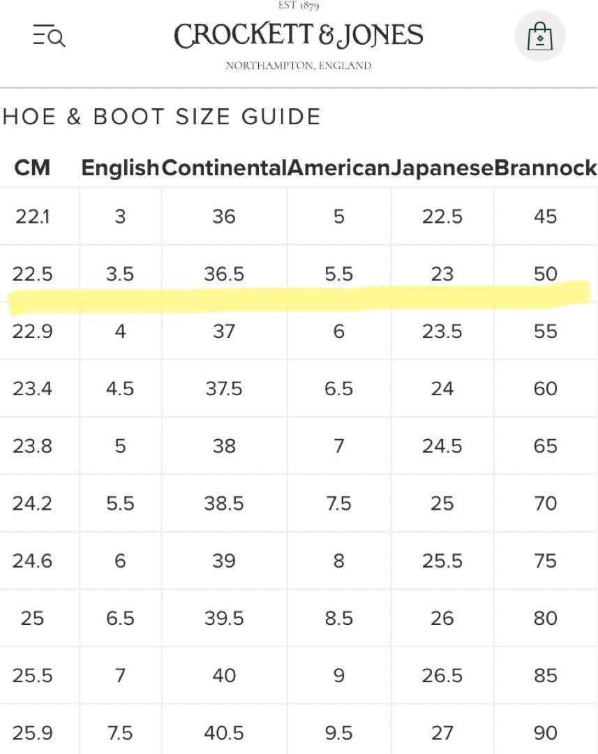This screenshot has width=598, height=754.
Task: Open the menu and search icon
Action: [49, 36]
